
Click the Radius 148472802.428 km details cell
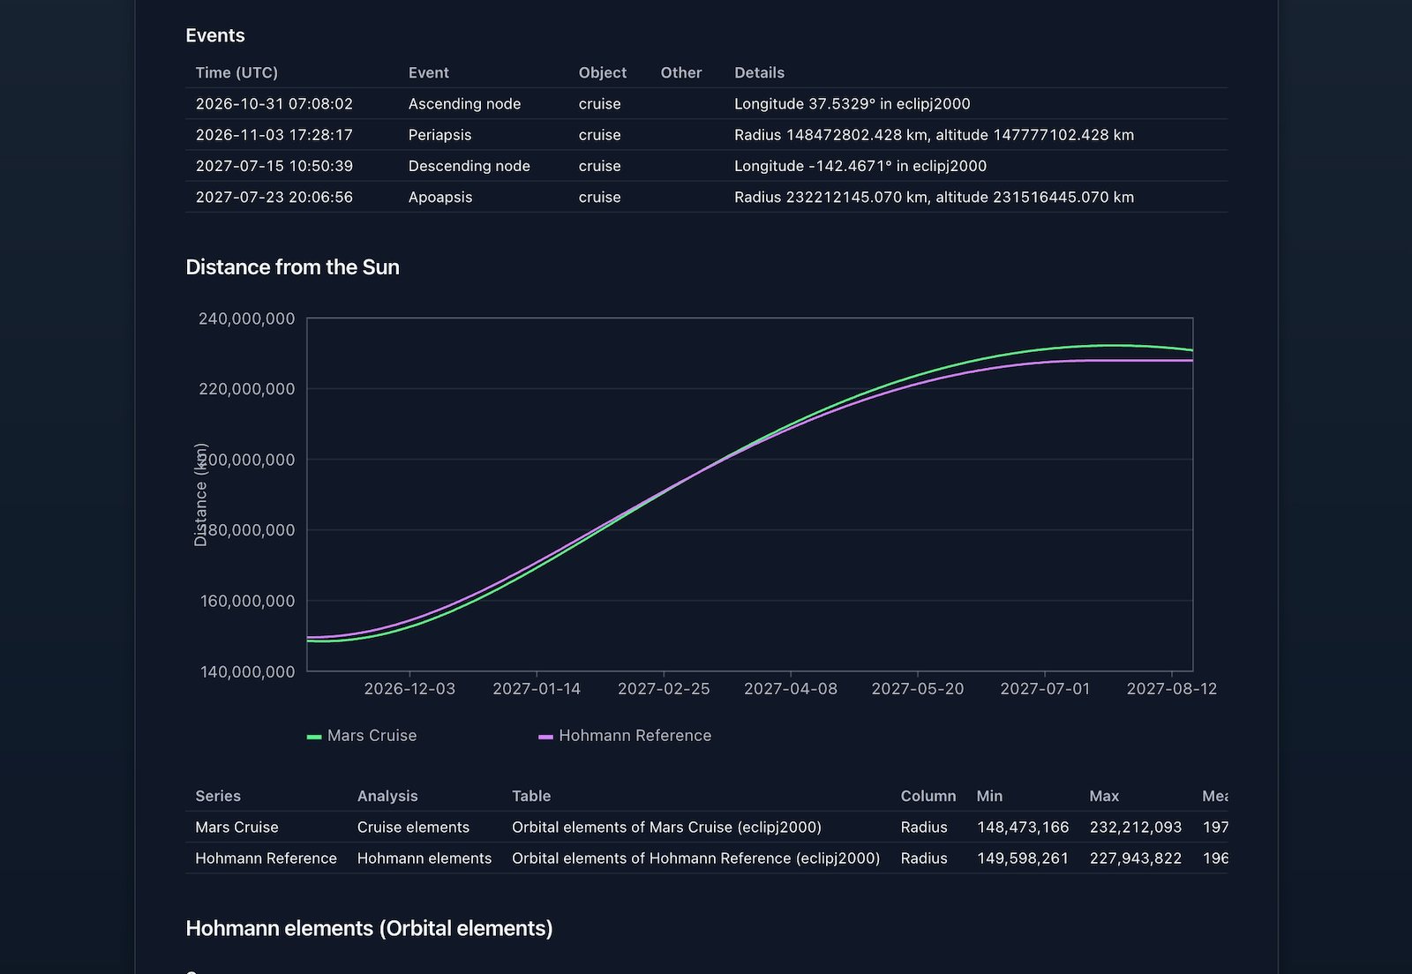pos(934,135)
